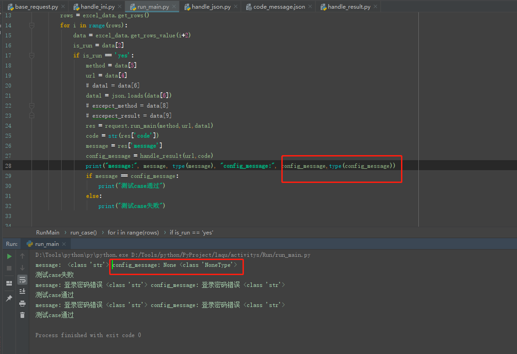The width and height of the screenshot is (517, 354).
Task: Click 'is_run = data[2]' on line 16
Action: click(99, 46)
